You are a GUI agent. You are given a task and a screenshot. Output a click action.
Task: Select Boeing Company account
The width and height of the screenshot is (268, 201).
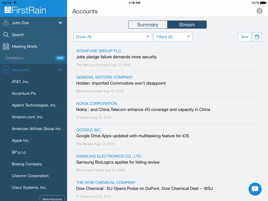27,164
